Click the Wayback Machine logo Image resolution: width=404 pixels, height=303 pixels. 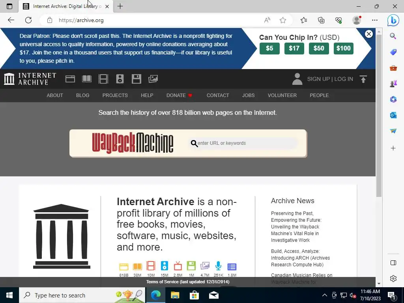pyautogui.click(x=133, y=143)
